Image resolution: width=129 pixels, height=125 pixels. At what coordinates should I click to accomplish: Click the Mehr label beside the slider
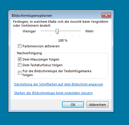click(x=89, y=31)
